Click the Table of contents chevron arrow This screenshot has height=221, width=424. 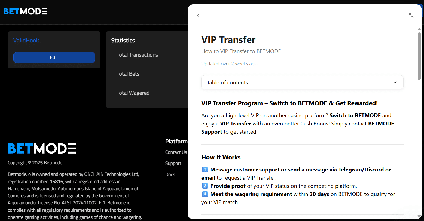395,82
